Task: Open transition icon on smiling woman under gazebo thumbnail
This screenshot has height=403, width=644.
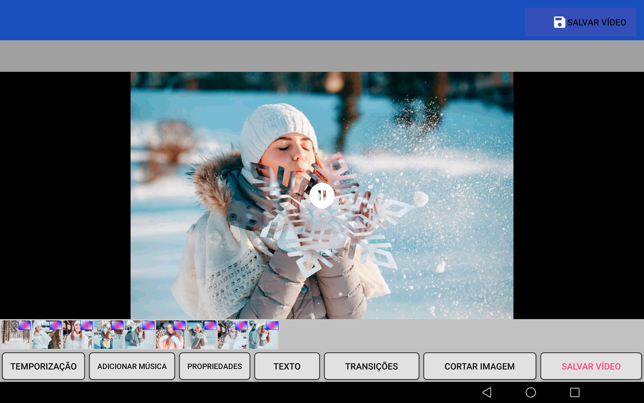Action: click(x=86, y=325)
